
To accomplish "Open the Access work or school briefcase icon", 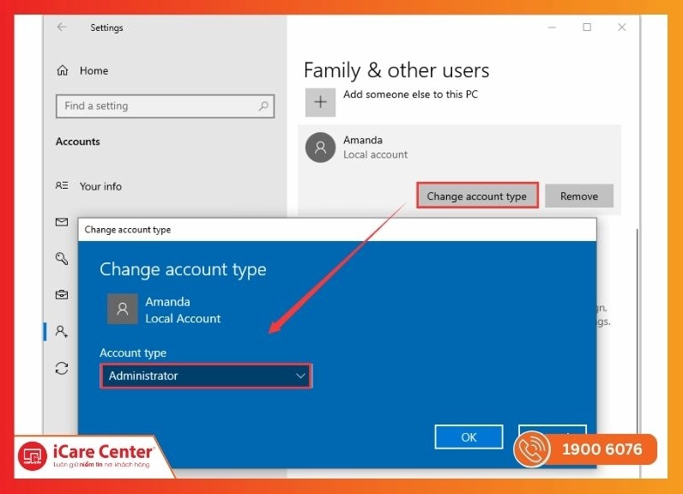I will click(62, 295).
